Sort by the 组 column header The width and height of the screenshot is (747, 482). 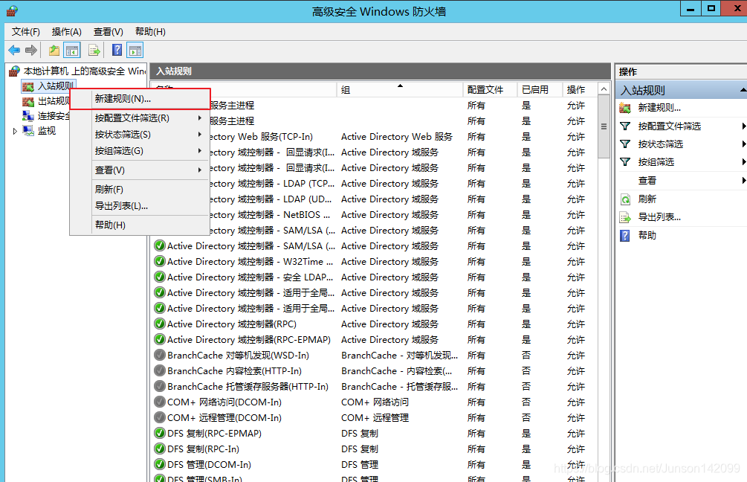pyautogui.click(x=400, y=89)
